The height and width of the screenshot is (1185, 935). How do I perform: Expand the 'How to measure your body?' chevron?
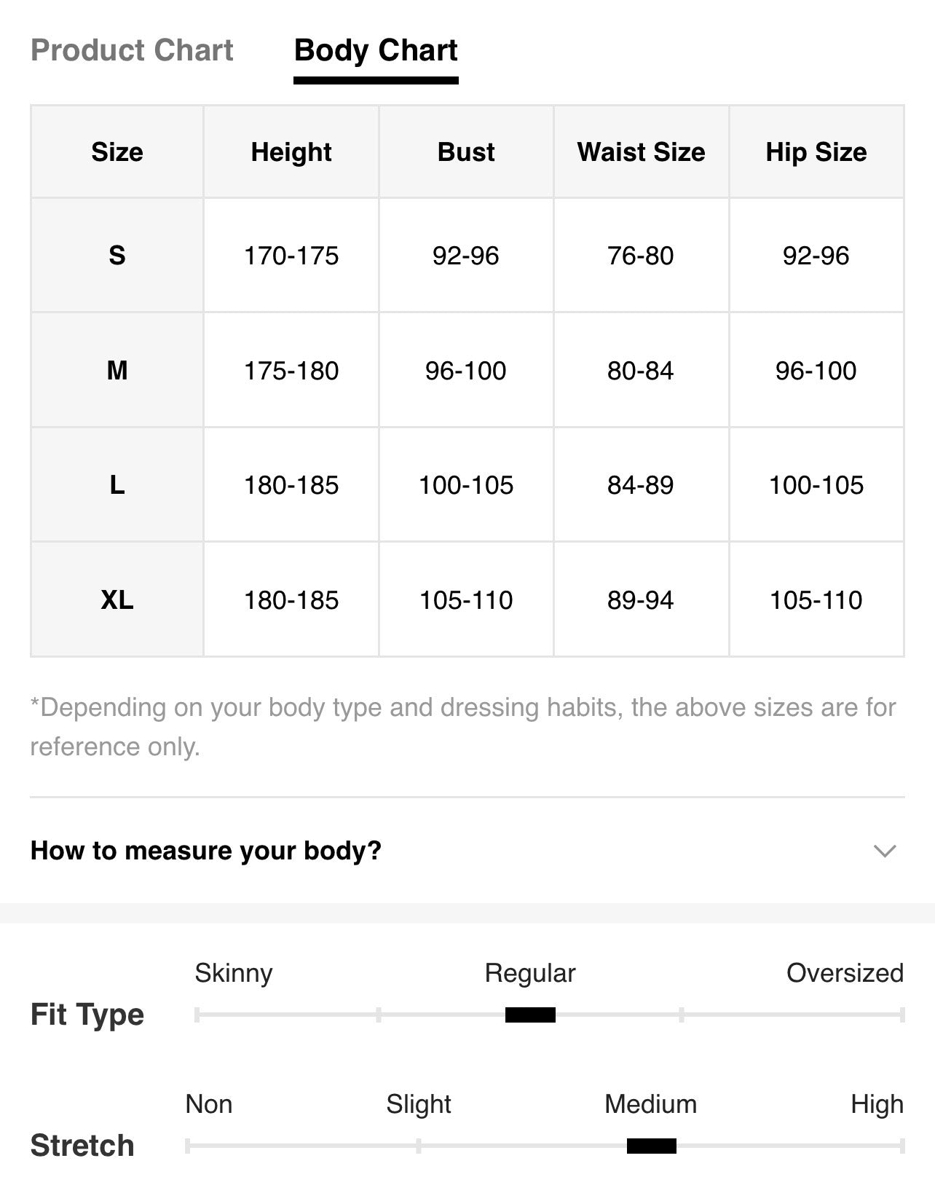coord(885,851)
